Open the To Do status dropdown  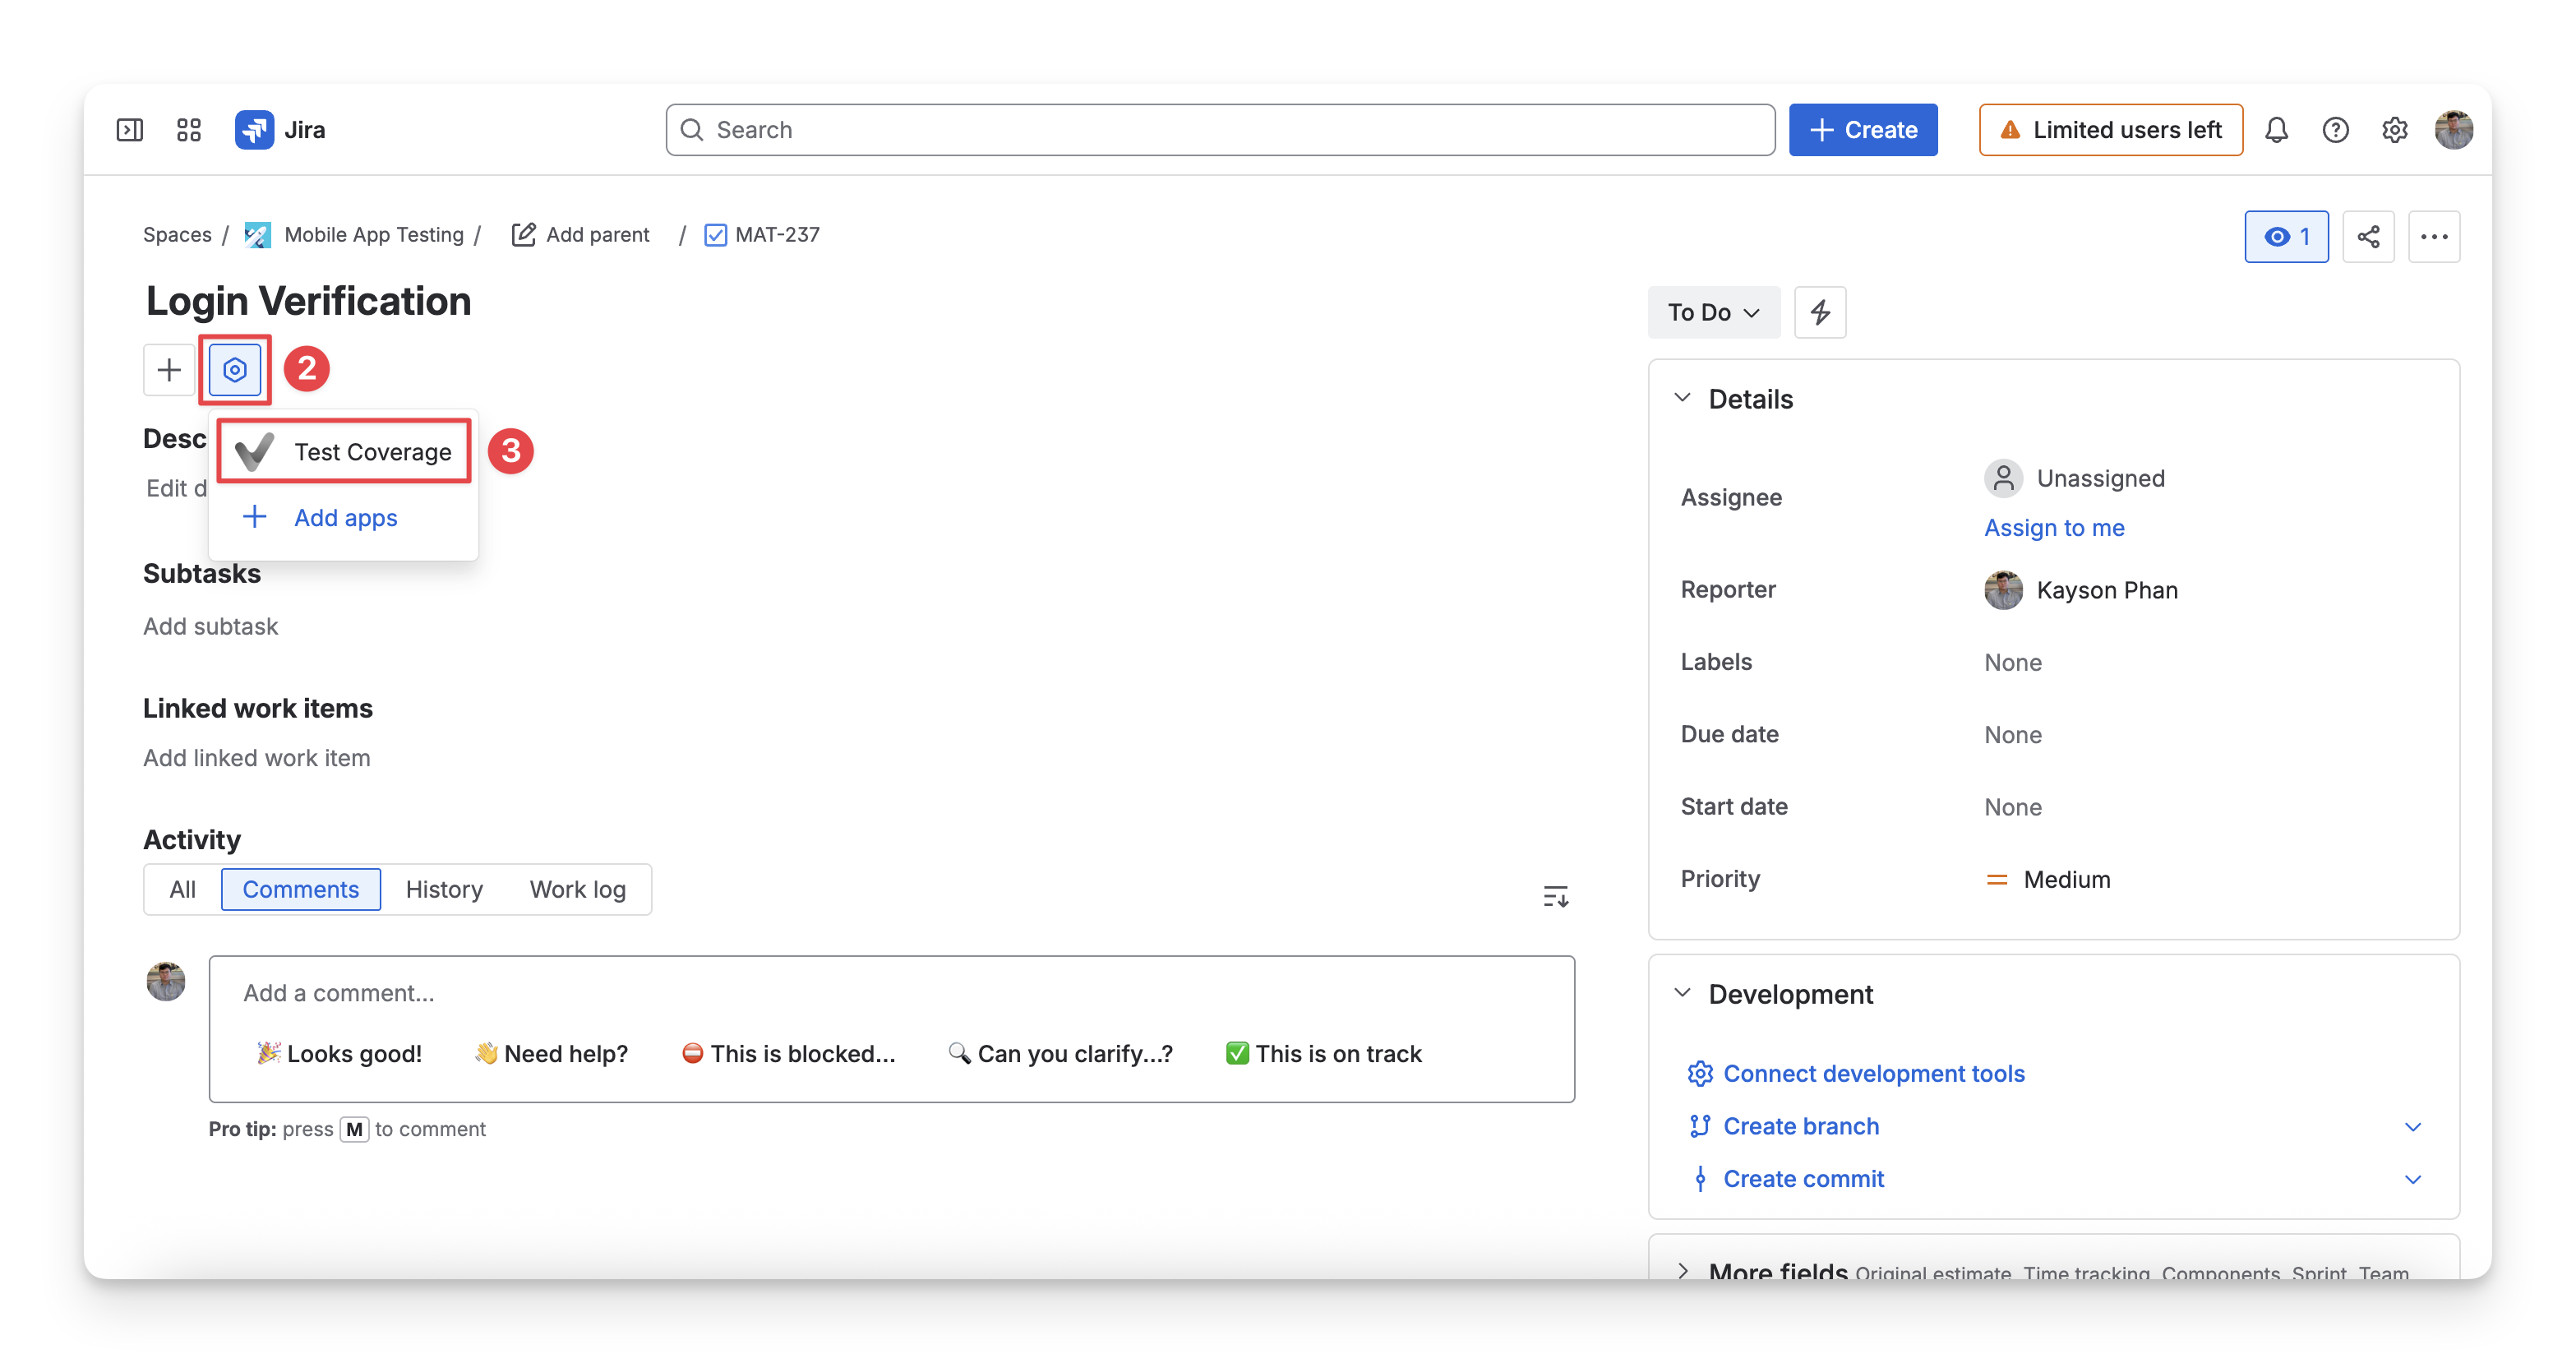tap(1714, 313)
